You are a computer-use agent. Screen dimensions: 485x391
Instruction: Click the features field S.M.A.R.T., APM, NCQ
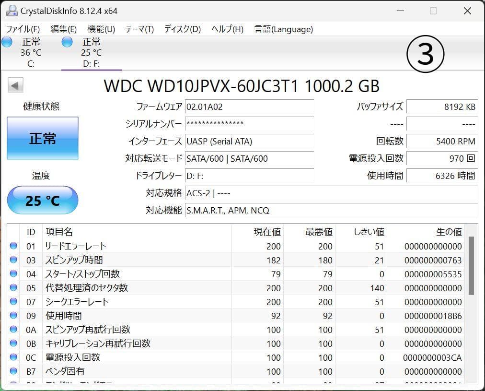(x=331, y=211)
